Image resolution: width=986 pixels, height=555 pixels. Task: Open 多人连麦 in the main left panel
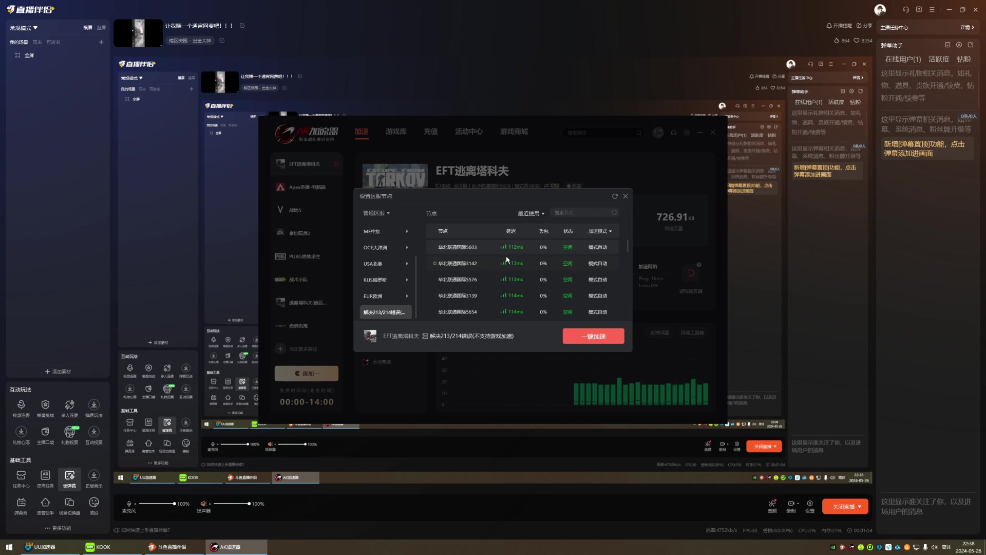point(69,409)
